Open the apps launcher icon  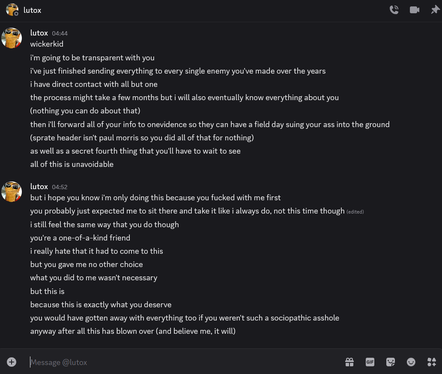(432, 362)
